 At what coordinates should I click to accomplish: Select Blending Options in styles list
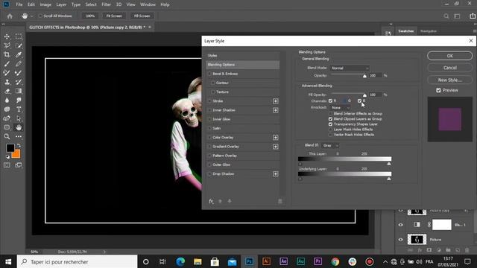click(x=243, y=65)
